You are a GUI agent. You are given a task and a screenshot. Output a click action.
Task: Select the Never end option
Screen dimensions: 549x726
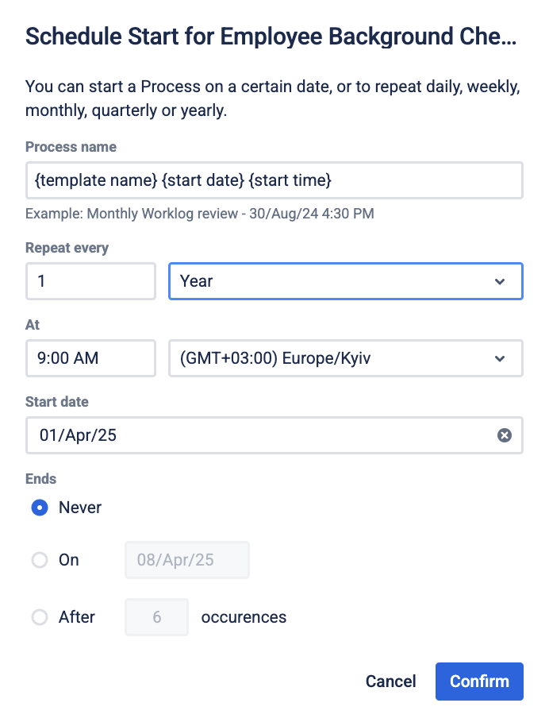point(40,508)
